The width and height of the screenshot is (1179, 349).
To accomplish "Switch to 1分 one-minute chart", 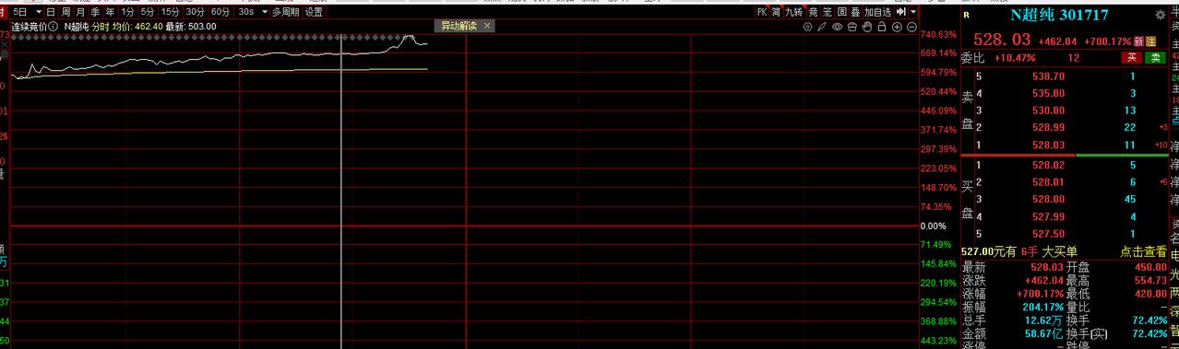I will pyautogui.click(x=126, y=12).
